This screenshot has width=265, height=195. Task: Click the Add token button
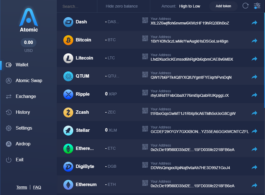coord(223,6)
